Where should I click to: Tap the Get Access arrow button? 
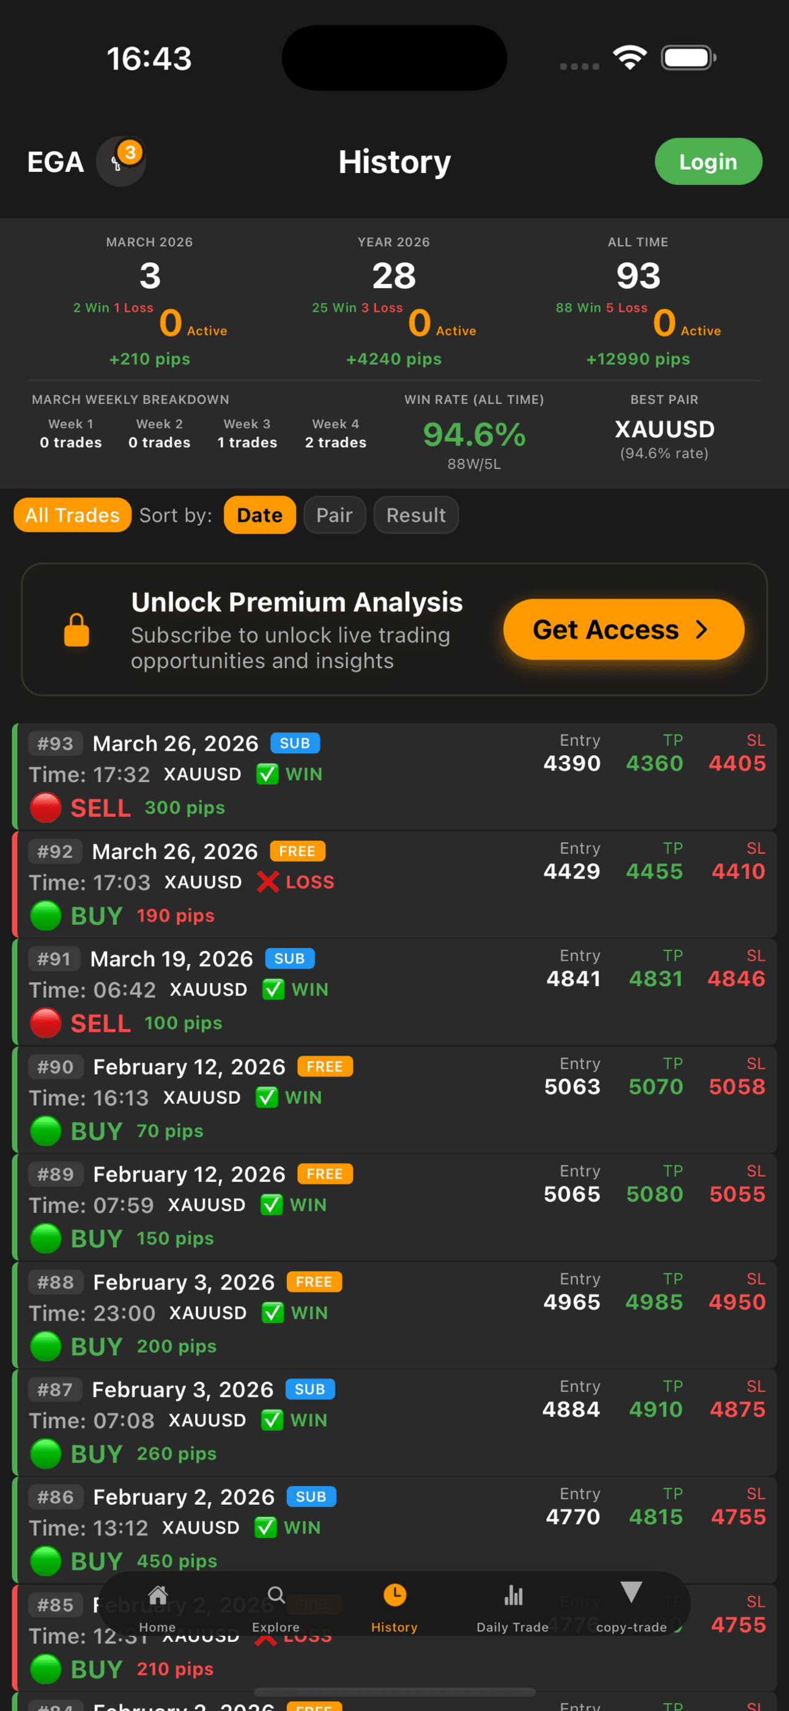(623, 630)
